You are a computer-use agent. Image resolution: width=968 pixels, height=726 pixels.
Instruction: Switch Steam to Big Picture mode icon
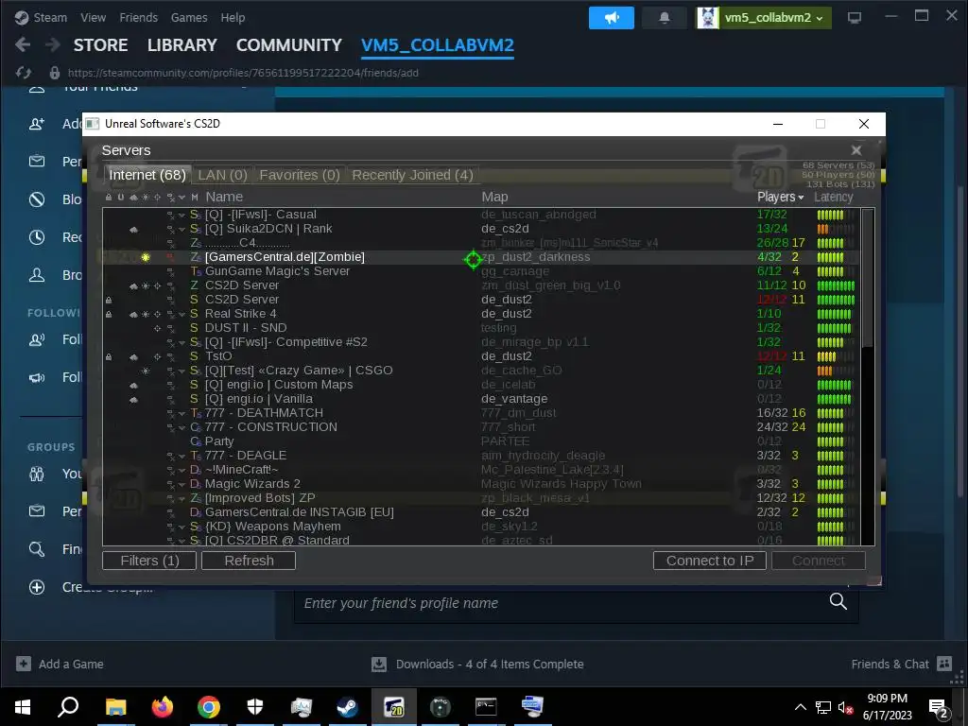855,18
